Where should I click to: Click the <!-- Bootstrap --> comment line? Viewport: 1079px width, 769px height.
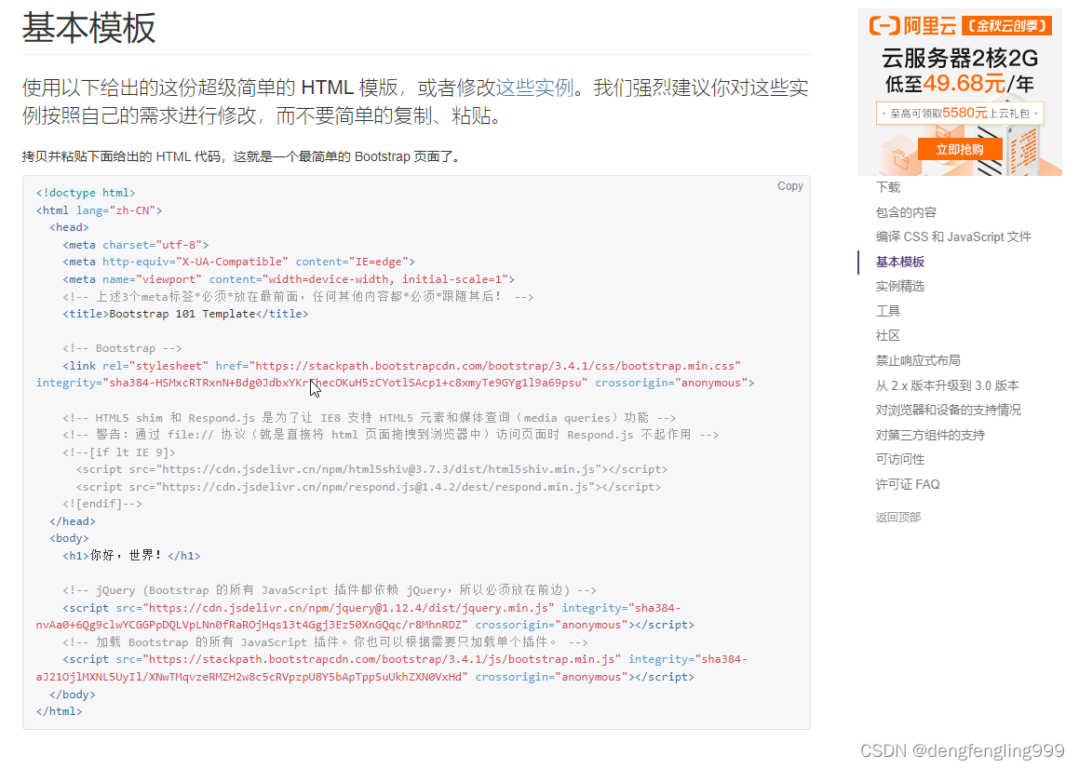click(x=122, y=347)
